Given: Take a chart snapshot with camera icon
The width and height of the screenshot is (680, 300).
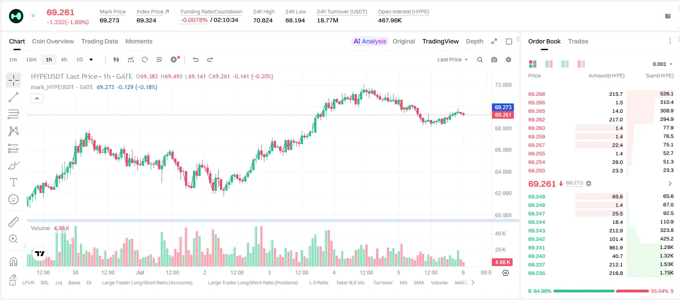Looking at the screenshot, I should 494,60.
